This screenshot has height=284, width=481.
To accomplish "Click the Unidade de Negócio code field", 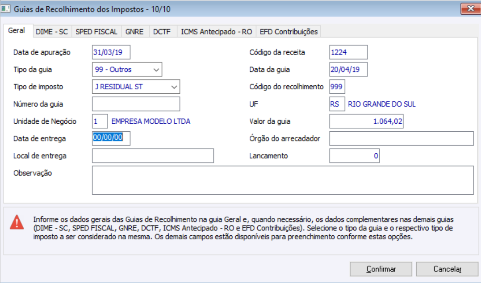I will (100, 121).
